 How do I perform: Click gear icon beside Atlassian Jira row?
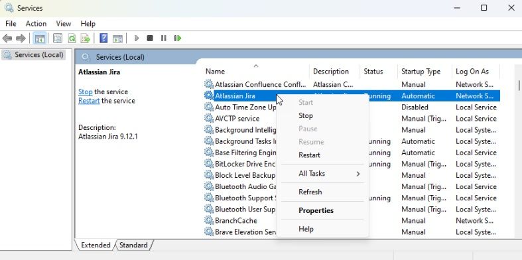click(209, 96)
